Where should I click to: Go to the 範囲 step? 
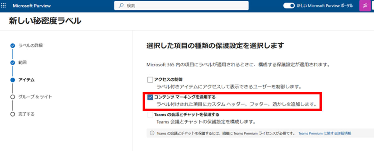coord(22,63)
